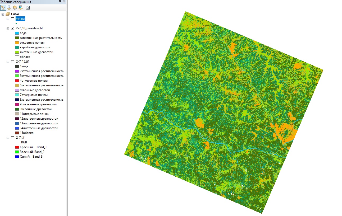Click the Слои data frame icon
Image resolution: width=342 pixels, height=216 pixels.
coord(8,14)
